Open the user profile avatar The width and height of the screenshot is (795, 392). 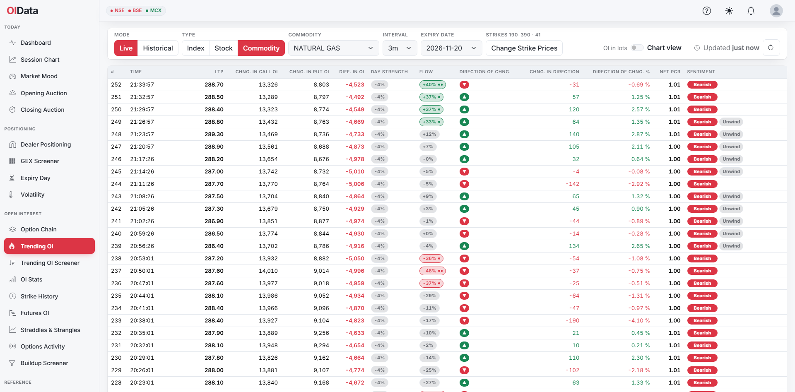pyautogui.click(x=776, y=11)
